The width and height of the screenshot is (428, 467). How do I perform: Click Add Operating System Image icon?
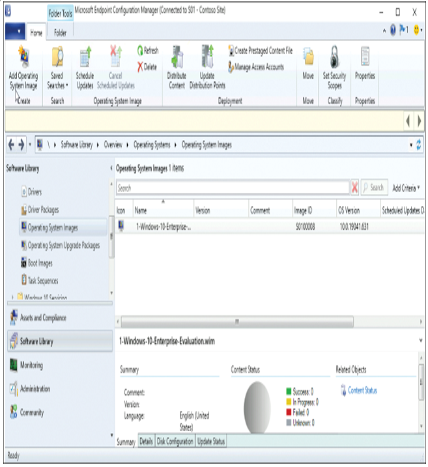tap(23, 56)
